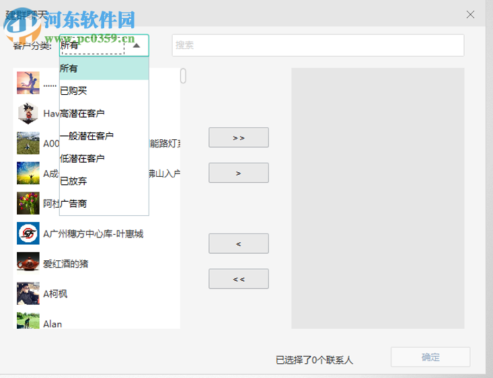This screenshot has width=493, height=378.
Task: Click the 已选择了0个联系人 status text
Action: coord(314,360)
